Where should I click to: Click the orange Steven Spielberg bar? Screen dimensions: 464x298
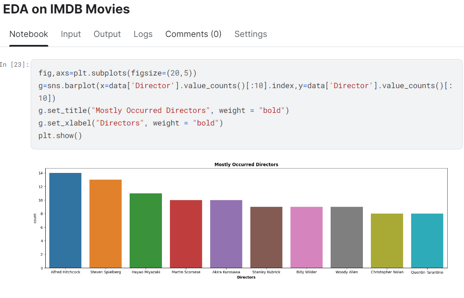106,224
